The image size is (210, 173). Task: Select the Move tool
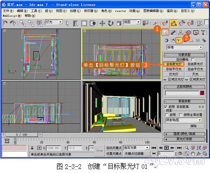pyautogui.click(x=102, y=23)
